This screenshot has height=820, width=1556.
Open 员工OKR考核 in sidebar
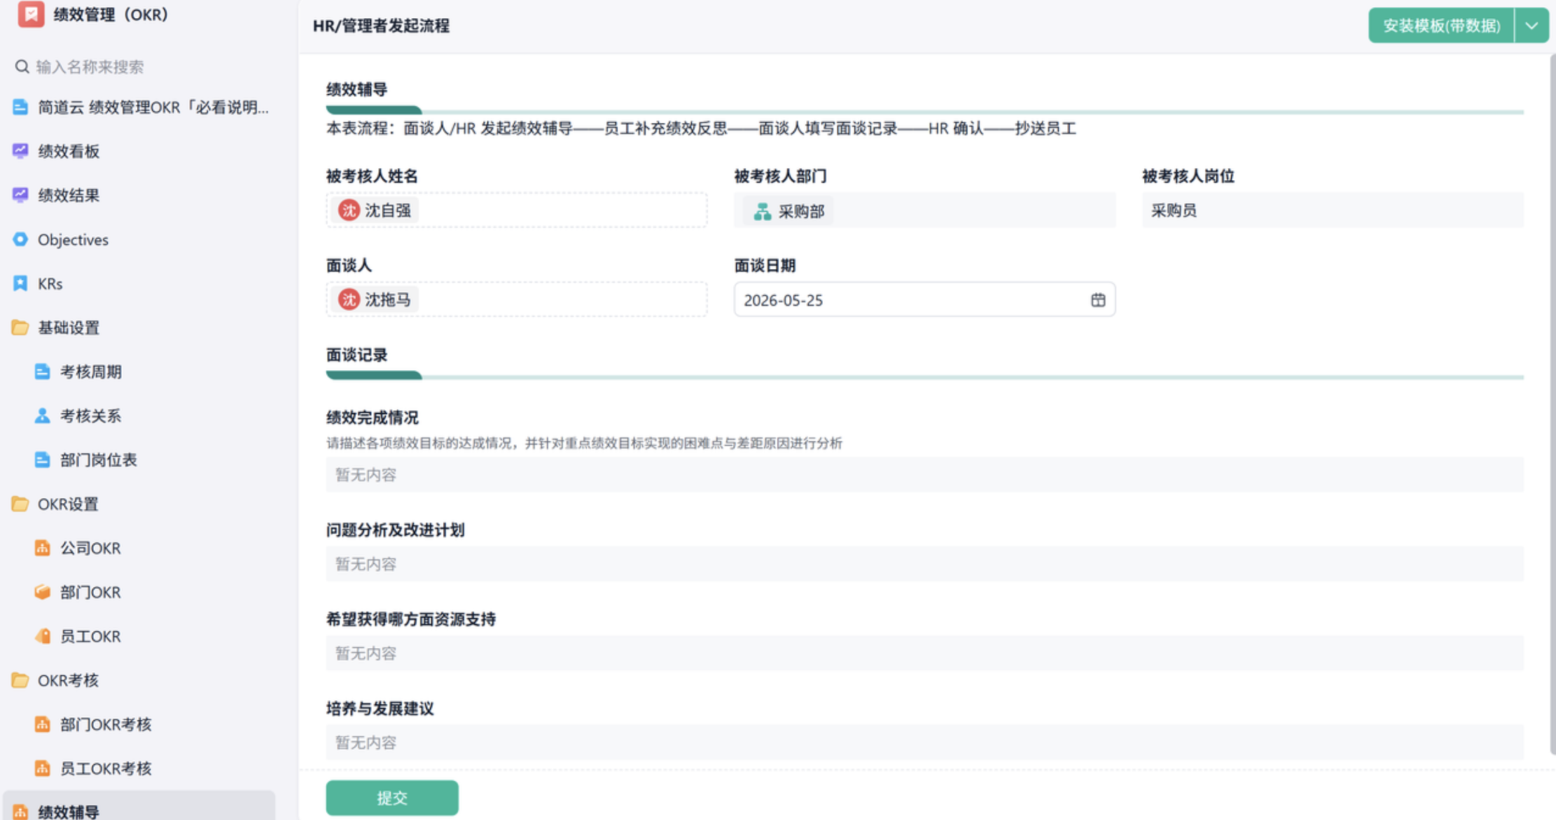(106, 768)
